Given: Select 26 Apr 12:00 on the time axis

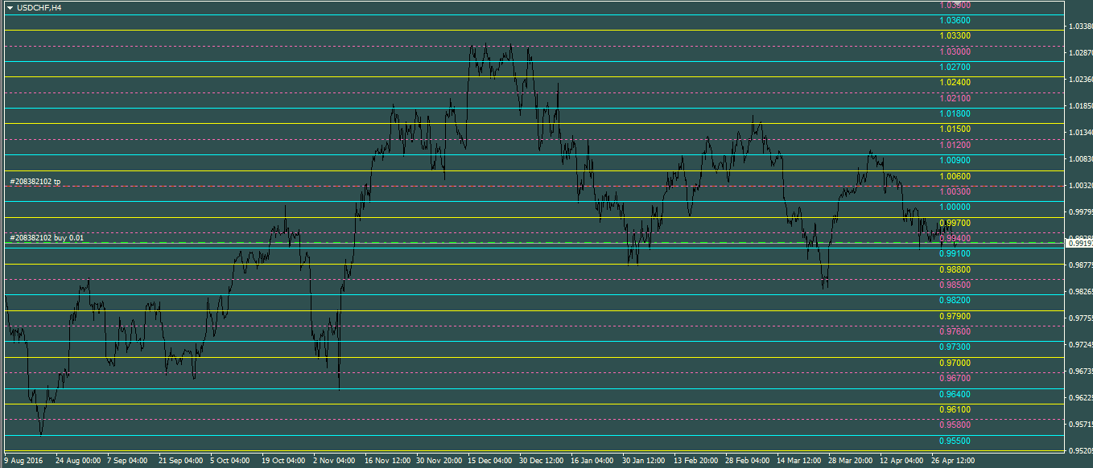Looking at the screenshot, I should [951, 462].
